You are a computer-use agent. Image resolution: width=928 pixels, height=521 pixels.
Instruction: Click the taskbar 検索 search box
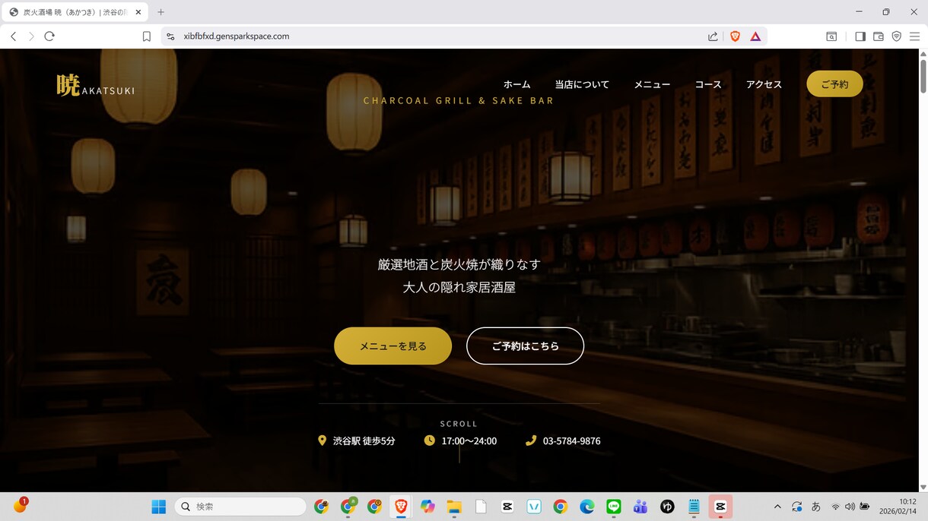tap(240, 507)
